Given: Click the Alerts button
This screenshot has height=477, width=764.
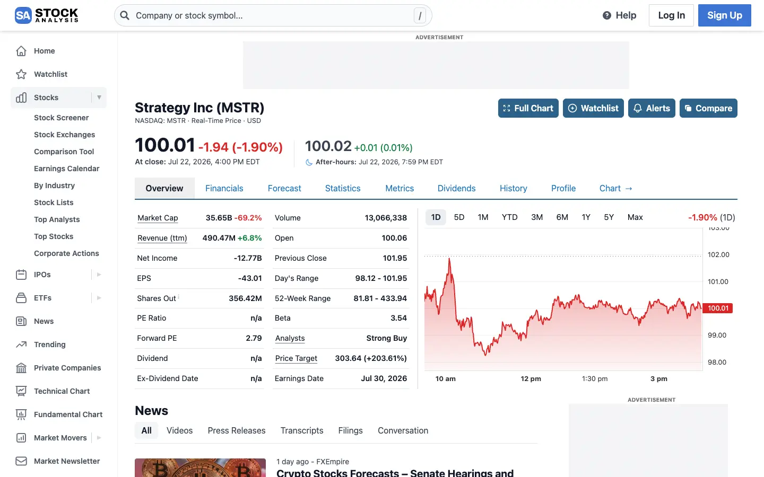Looking at the screenshot, I should 652,108.
